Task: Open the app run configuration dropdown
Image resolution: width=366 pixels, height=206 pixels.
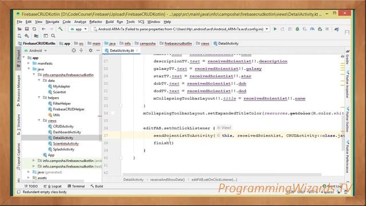Action: [78, 29]
